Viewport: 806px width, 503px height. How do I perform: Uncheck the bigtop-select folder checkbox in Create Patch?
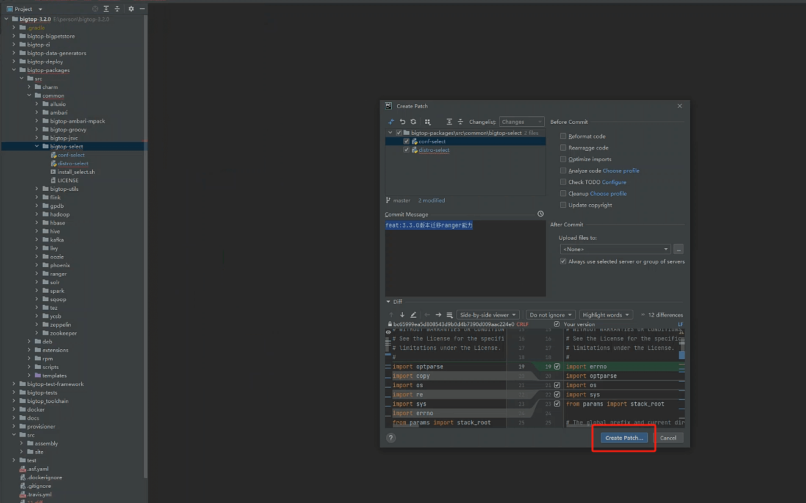click(x=399, y=132)
